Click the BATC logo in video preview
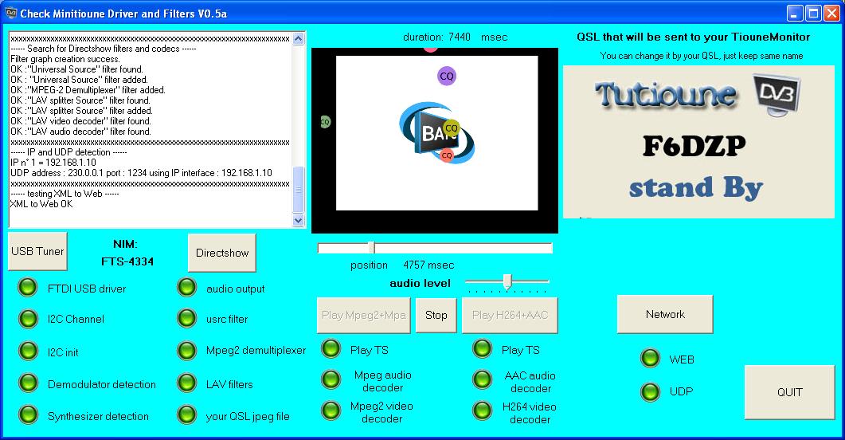 [436, 132]
